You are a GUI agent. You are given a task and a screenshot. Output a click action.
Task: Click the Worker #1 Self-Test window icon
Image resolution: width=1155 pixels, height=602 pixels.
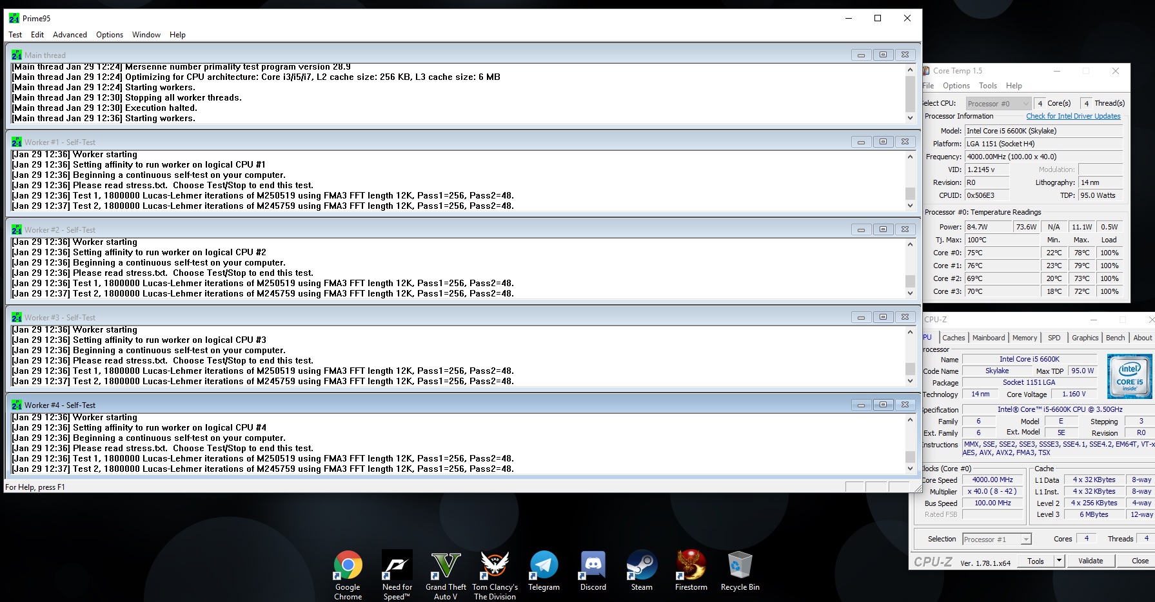17,142
